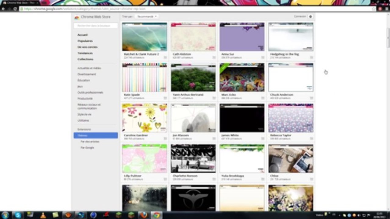This screenshot has height=219, width=390.
Task: Click the small icon on the Kate Spade card
Action: [165, 98]
